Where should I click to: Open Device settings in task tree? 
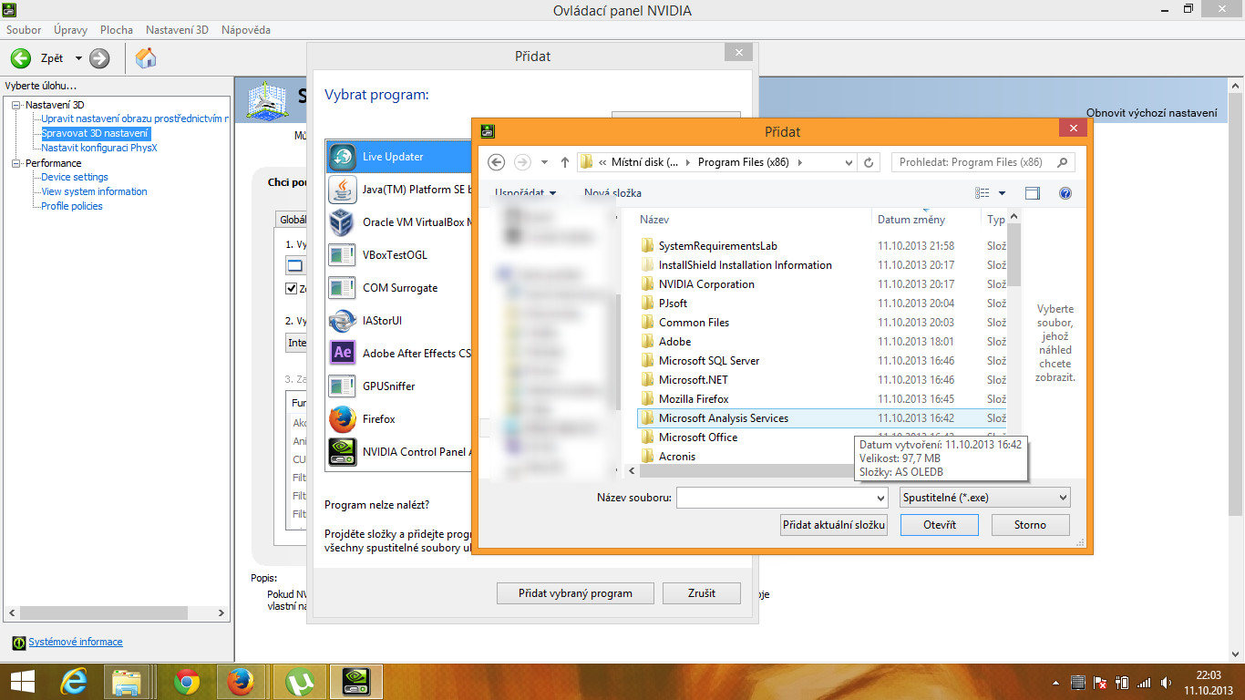coord(75,177)
